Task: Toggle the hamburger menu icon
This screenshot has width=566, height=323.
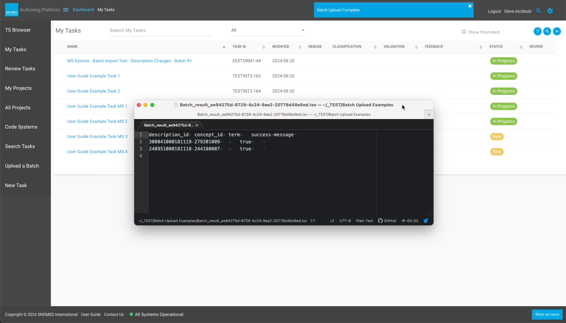Action: [66, 10]
